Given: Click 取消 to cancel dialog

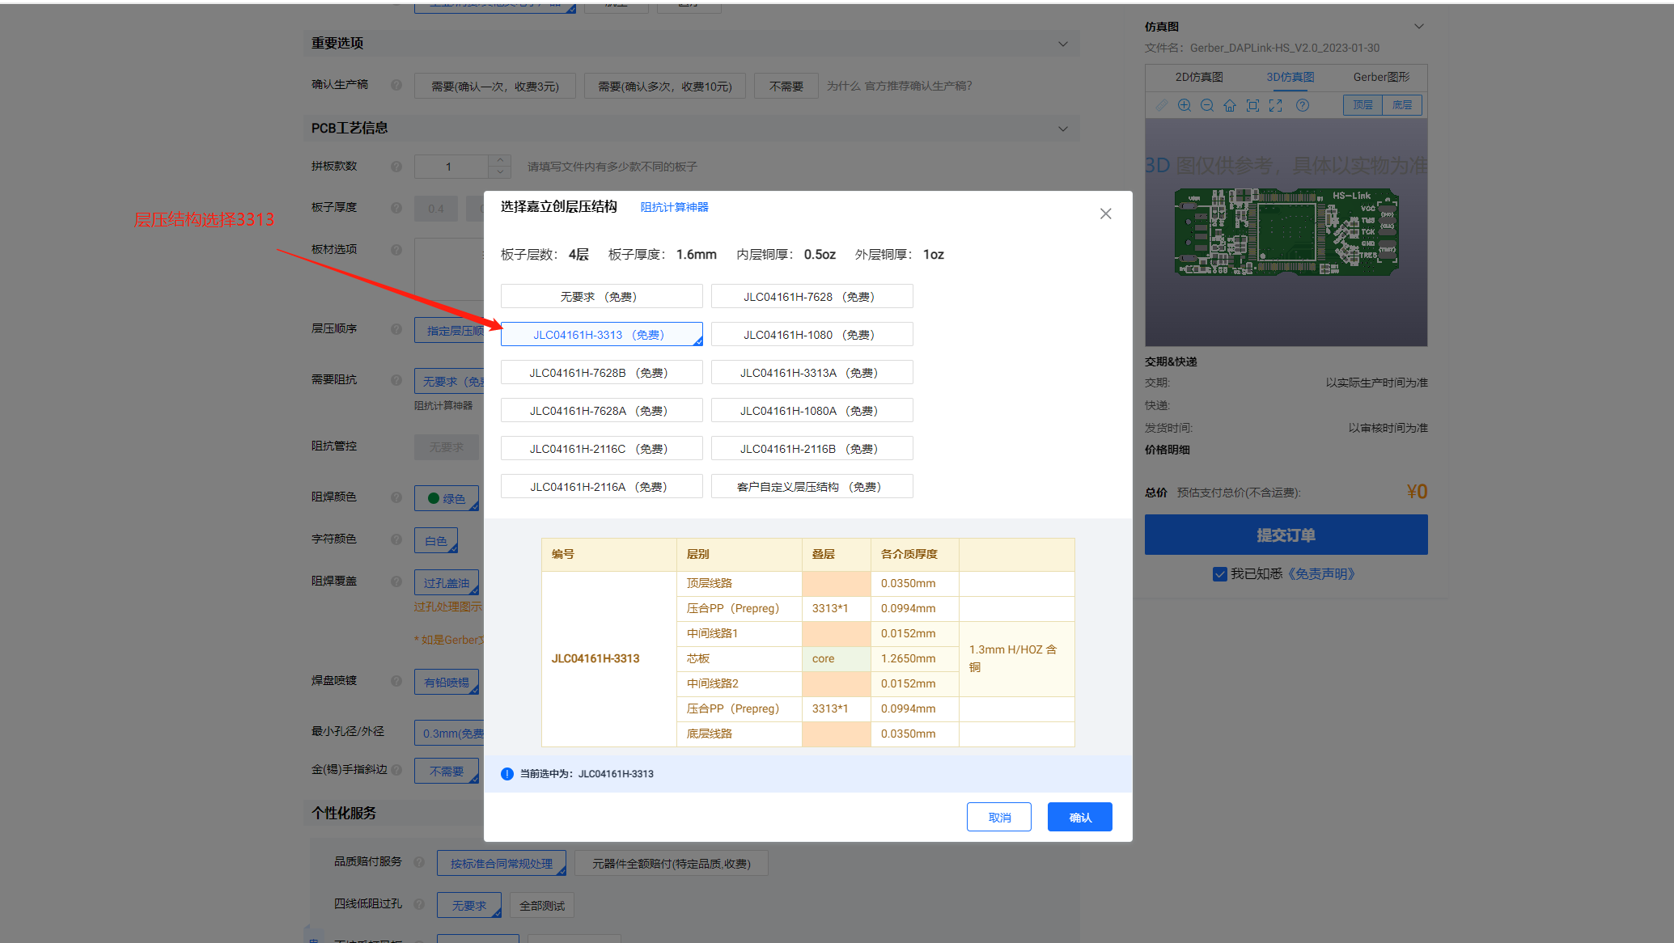Looking at the screenshot, I should pyautogui.click(x=998, y=817).
